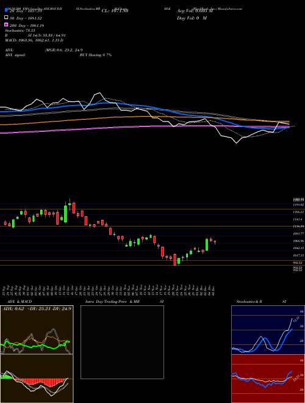Select the '200 Day = 1061.18' legend text
The image size is (305, 403).
click(x=27, y=26)
